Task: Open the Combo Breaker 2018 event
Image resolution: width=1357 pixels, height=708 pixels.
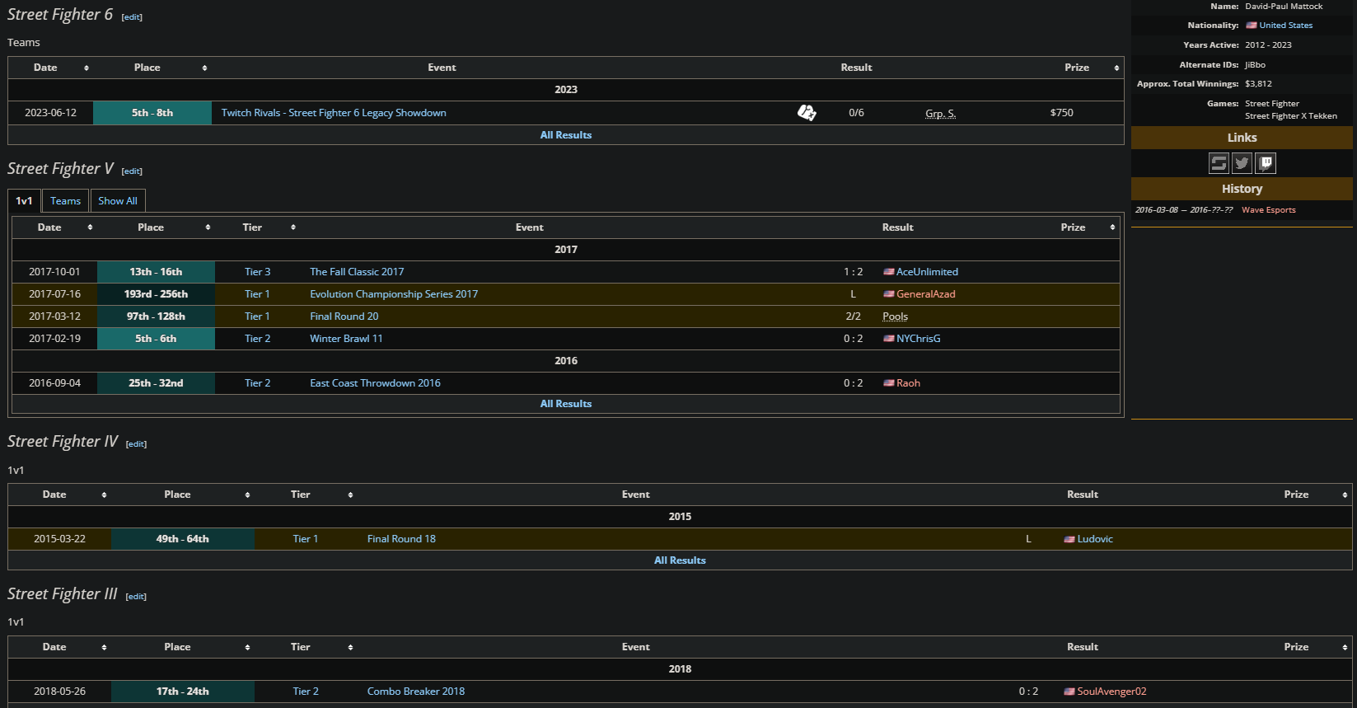Action: [416, 692]
